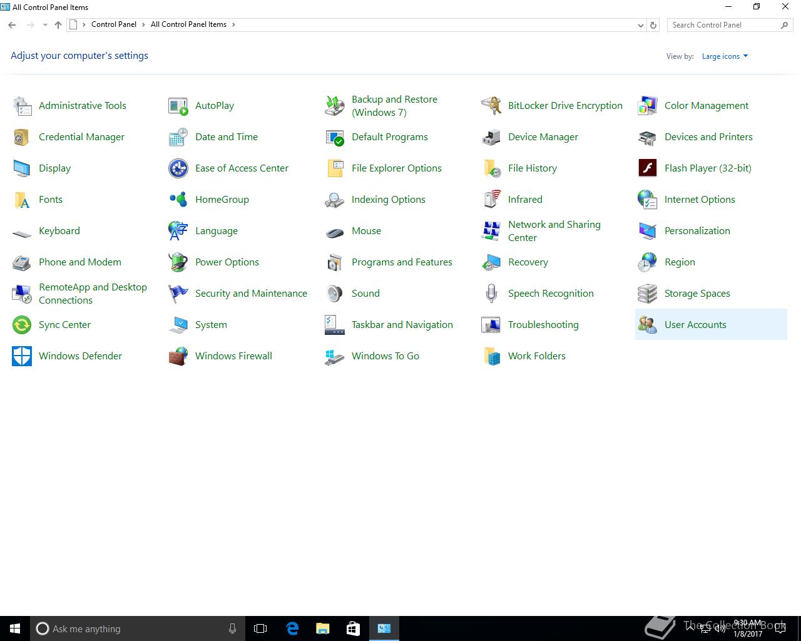Click the Troubleshooting icon
Viewport: 801px width, 641px height.
click(x=491, y=325)
